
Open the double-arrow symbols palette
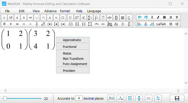tap(30, 18)
